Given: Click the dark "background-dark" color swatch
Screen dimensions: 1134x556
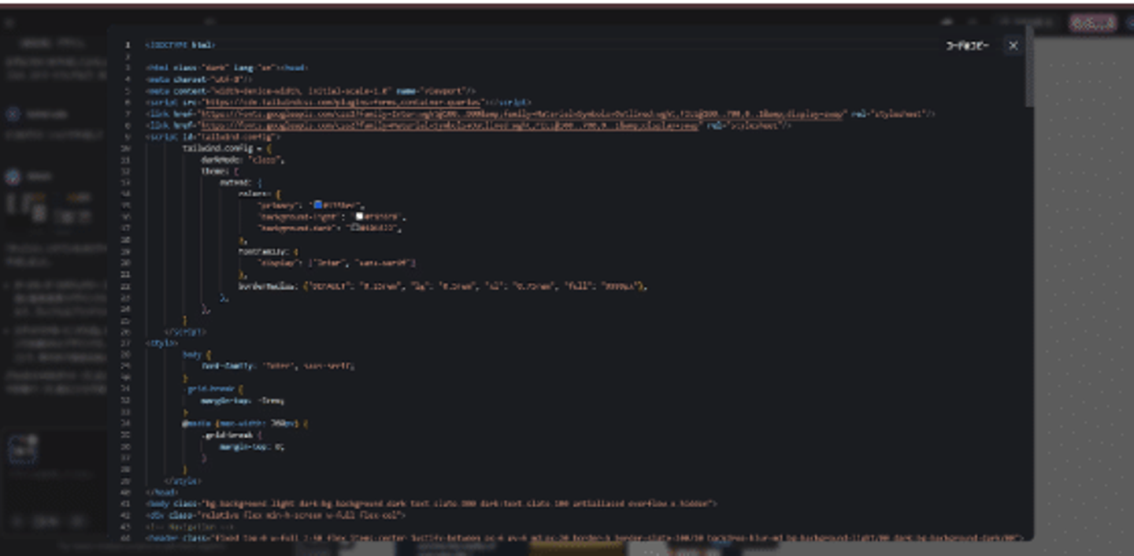Looking at the screenshot, I should pyautogui.click(x=355, y=228).
